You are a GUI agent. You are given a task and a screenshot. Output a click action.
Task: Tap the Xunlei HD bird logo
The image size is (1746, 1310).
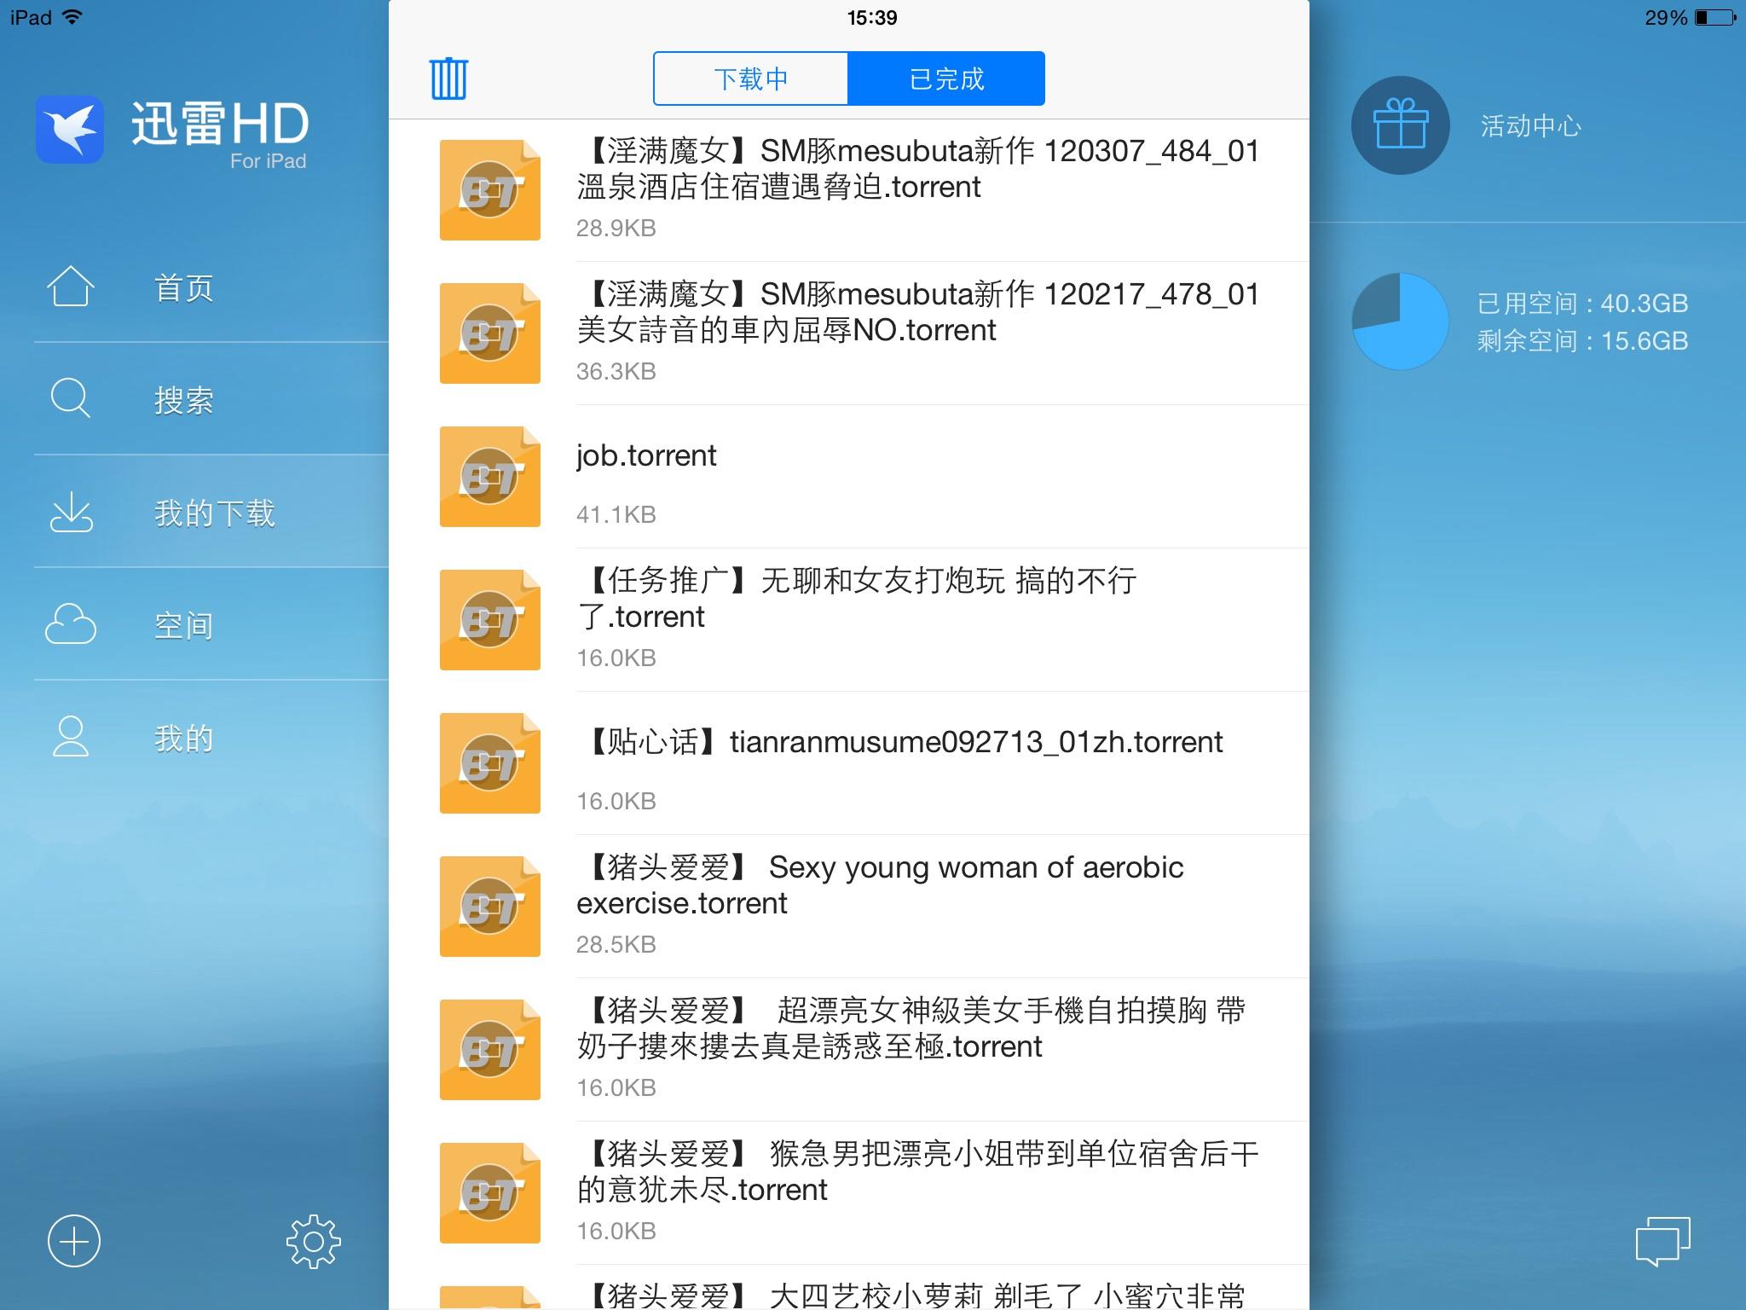pos(70,130)
